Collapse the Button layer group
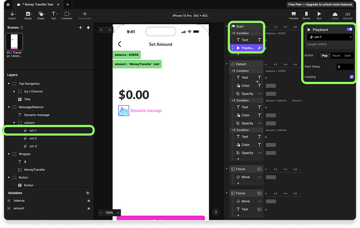The image size is (360, 228). (9, 178)
